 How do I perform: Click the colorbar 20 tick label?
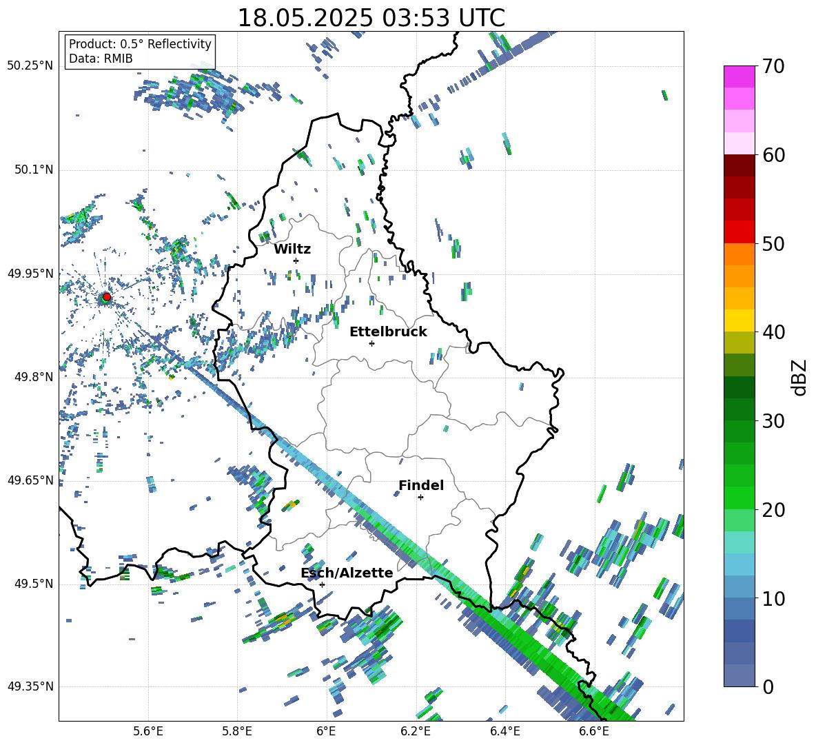(x=773, y=509)
